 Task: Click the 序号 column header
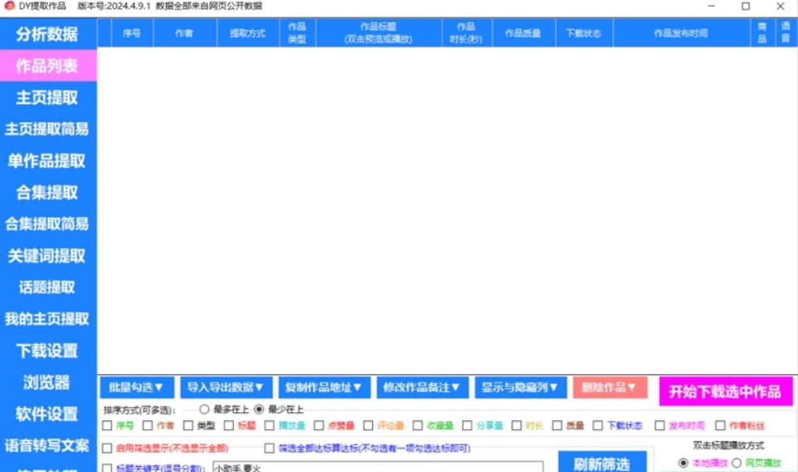[132, 33]
